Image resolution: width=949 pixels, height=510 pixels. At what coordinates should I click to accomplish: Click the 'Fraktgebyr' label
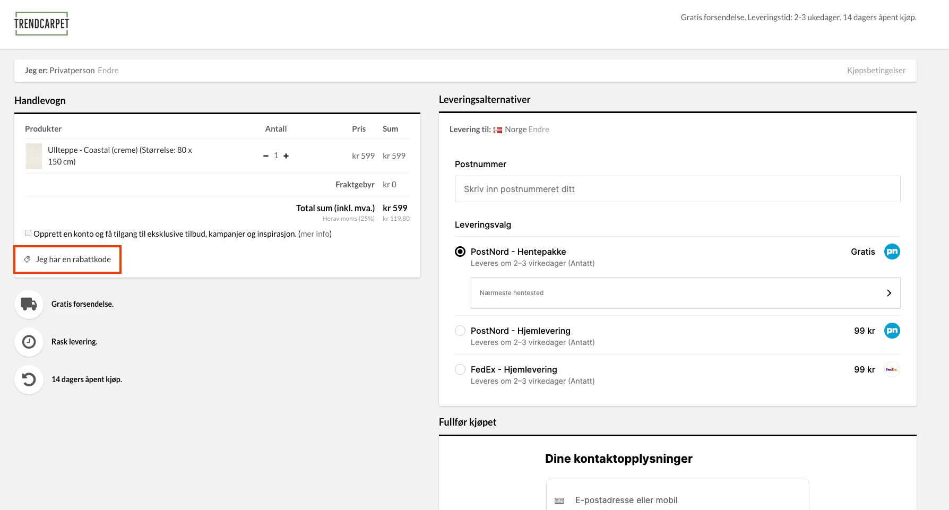click(355, 185)
